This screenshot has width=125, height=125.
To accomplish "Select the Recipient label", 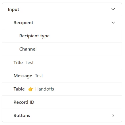I will coord(23,23).
